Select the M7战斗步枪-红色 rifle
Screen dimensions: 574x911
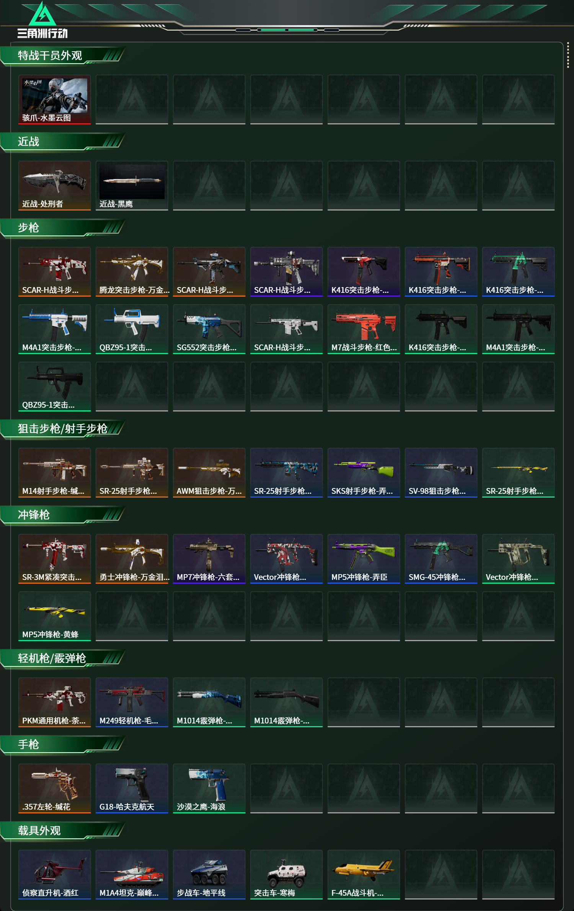(364, 329)
